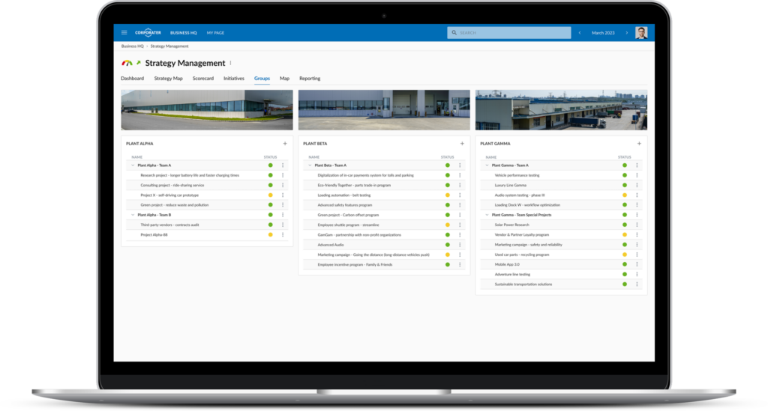Click the Plant Beta building photo
Viewport: 768px width, 411px height.
(x=384, y=110)
